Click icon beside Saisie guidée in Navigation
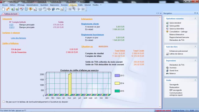 [167, 26]
